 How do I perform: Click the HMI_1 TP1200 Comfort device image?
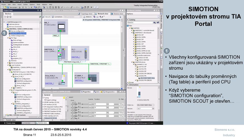pyautogui.click(x=62, y=26)
